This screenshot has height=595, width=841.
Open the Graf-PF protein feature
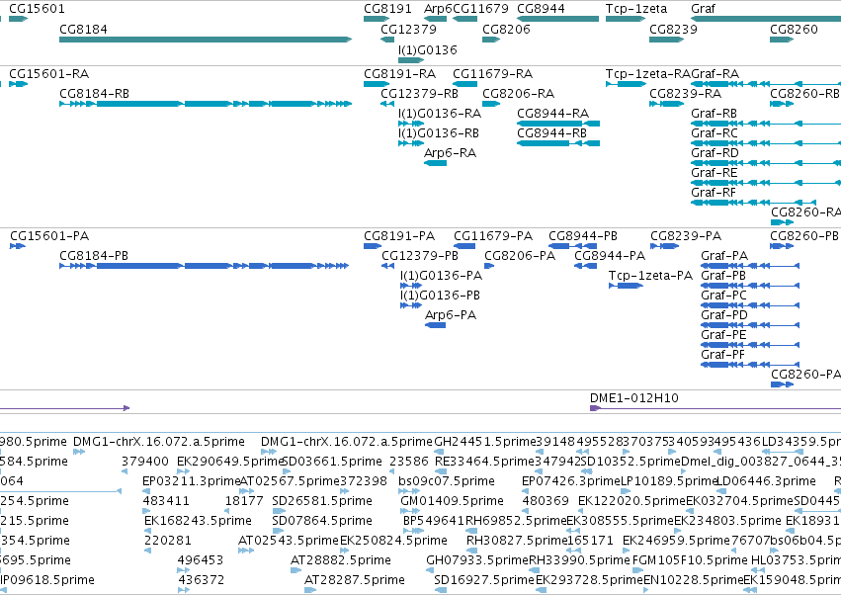[750, 365]
